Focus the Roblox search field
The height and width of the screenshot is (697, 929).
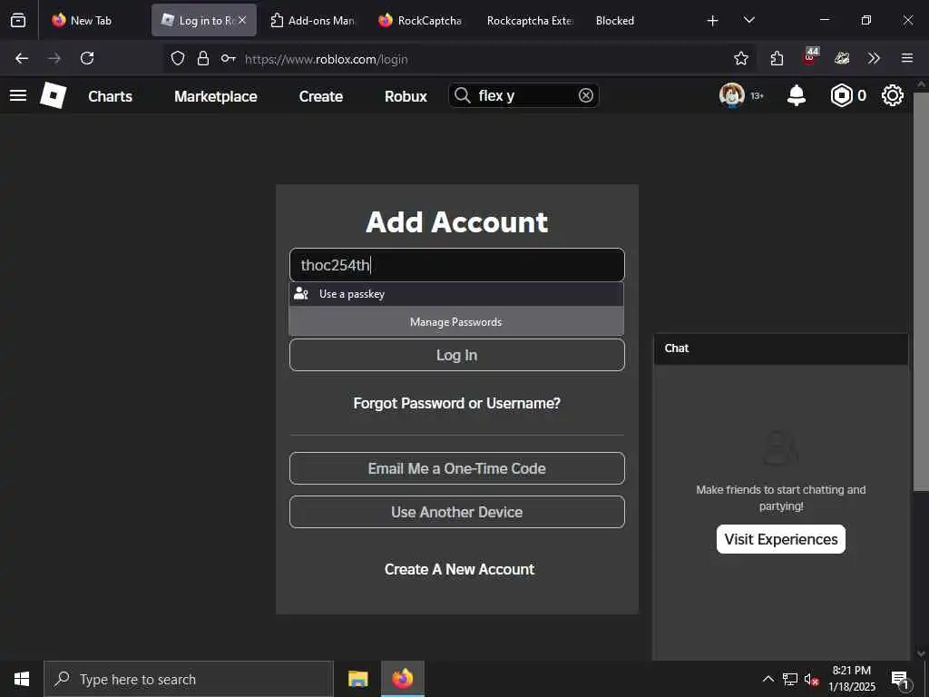coord(524,95)
